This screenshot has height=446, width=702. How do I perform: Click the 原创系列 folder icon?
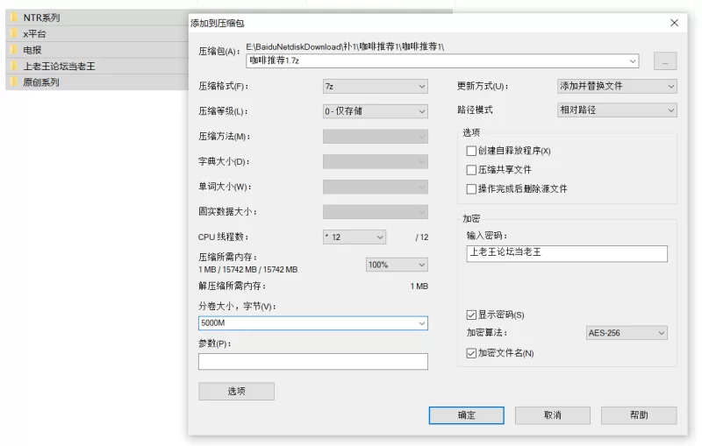[x=14, y=82]
